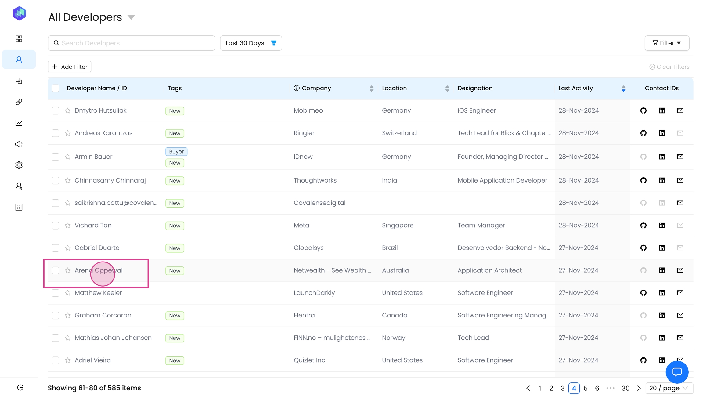Go to page 5 in pagination
Image resolution: width=703 pixels, height=398 pixels.
(586, 388)
